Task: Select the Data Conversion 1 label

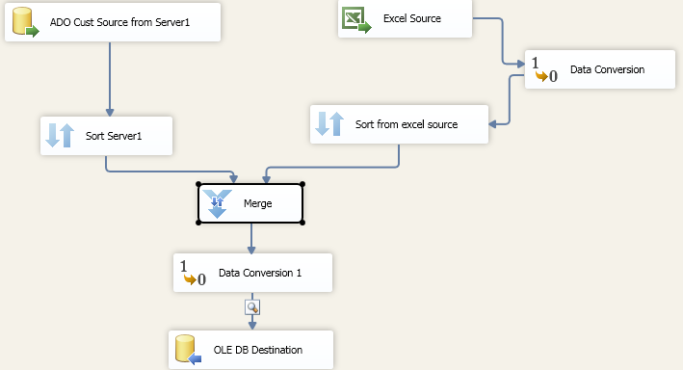Action: tap(259, 273)
